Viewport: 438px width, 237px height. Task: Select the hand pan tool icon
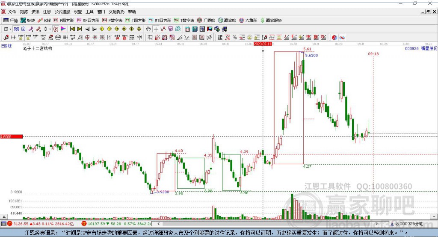click(x=148, y=29)
